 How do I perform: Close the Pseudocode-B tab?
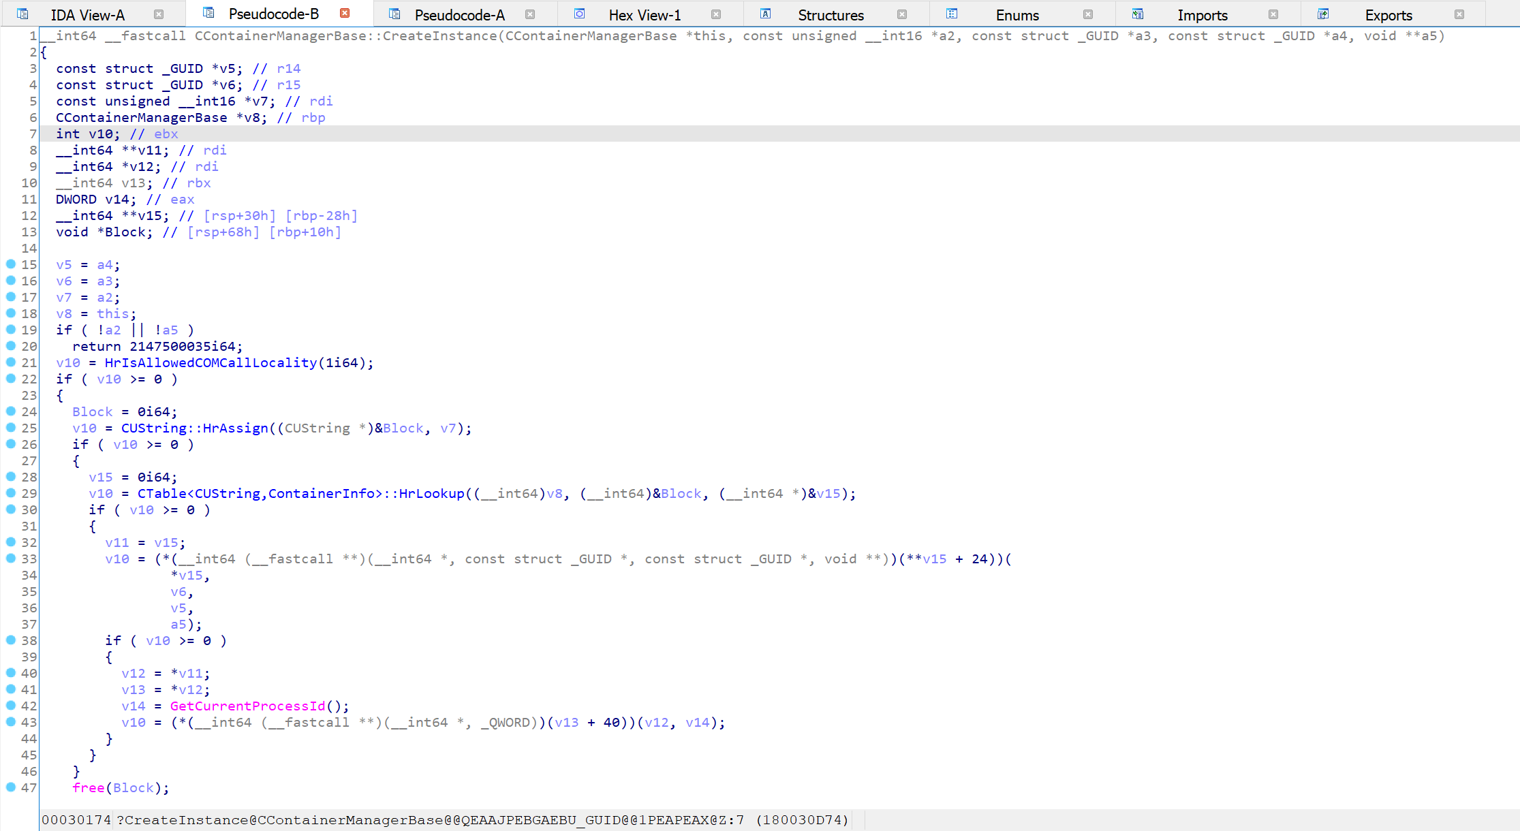click(x=345, y=14)
